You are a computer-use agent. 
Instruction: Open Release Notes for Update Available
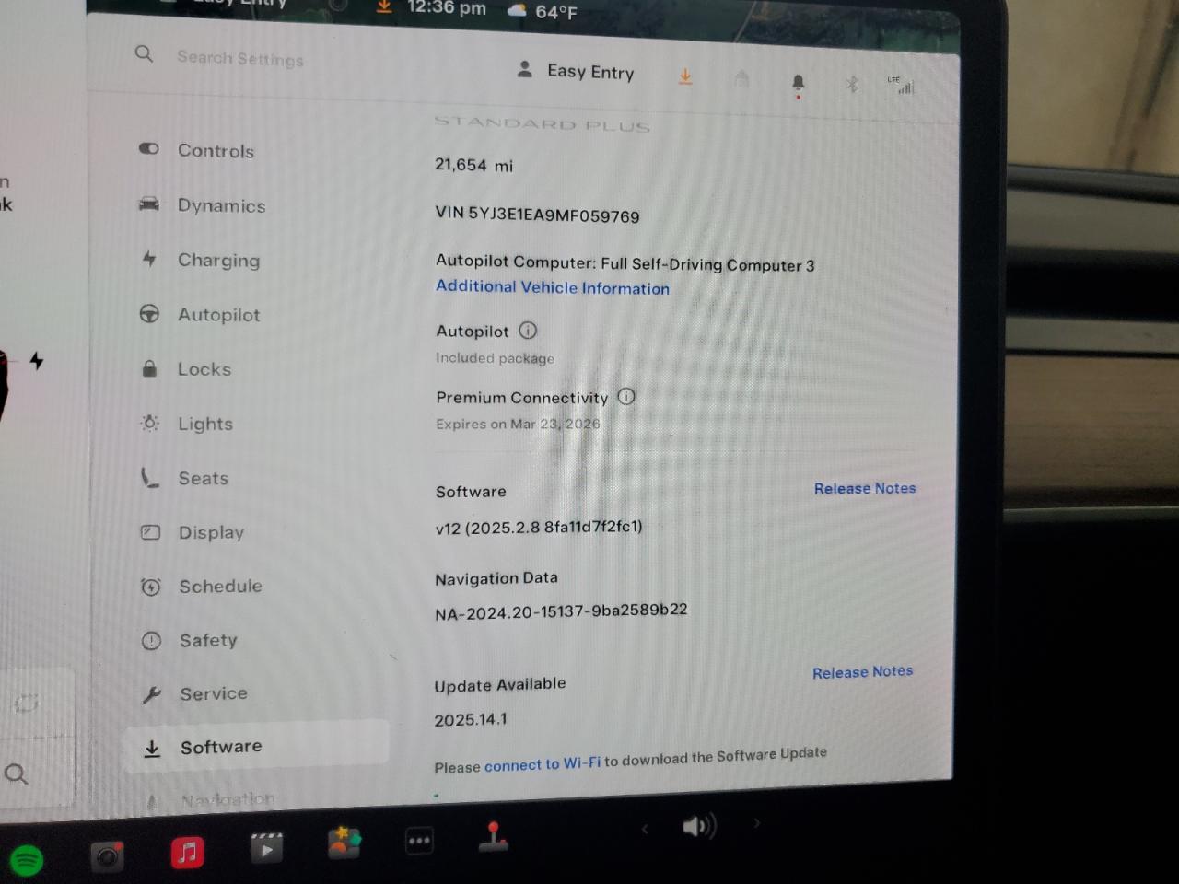tap(863, 672)
